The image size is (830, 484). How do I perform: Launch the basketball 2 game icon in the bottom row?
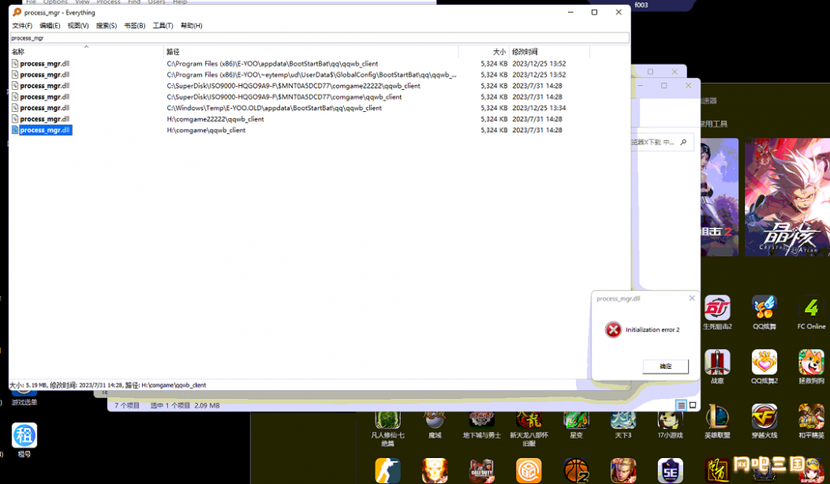(x=576, y=471)
